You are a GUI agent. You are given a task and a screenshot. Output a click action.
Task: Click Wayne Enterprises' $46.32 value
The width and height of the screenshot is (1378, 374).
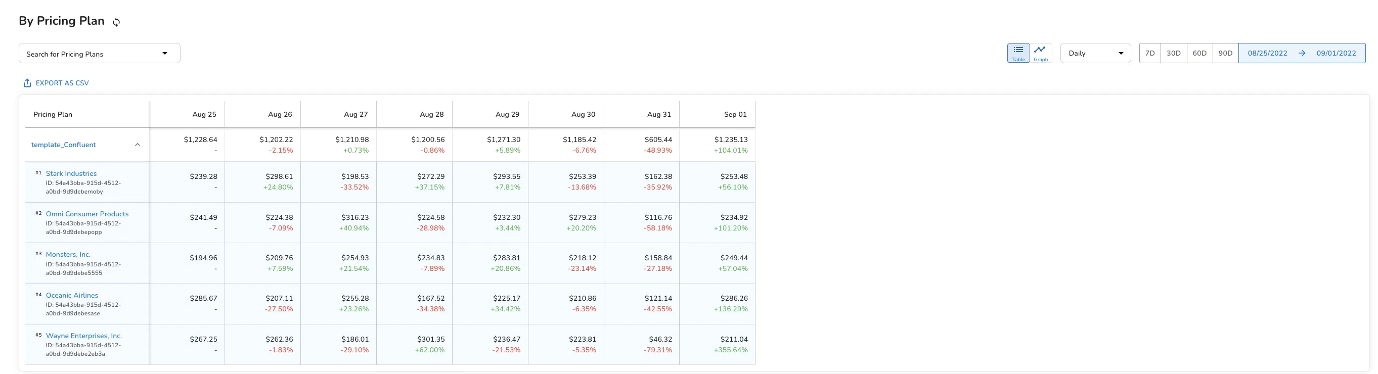coord(660,339)
